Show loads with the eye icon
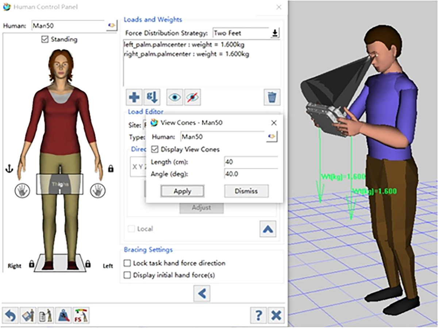The width and height of the screenshot is (438, 328). pyautogui.click(x=174, y=97)
